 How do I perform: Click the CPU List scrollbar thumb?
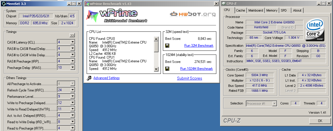click(x=156, y=46)
